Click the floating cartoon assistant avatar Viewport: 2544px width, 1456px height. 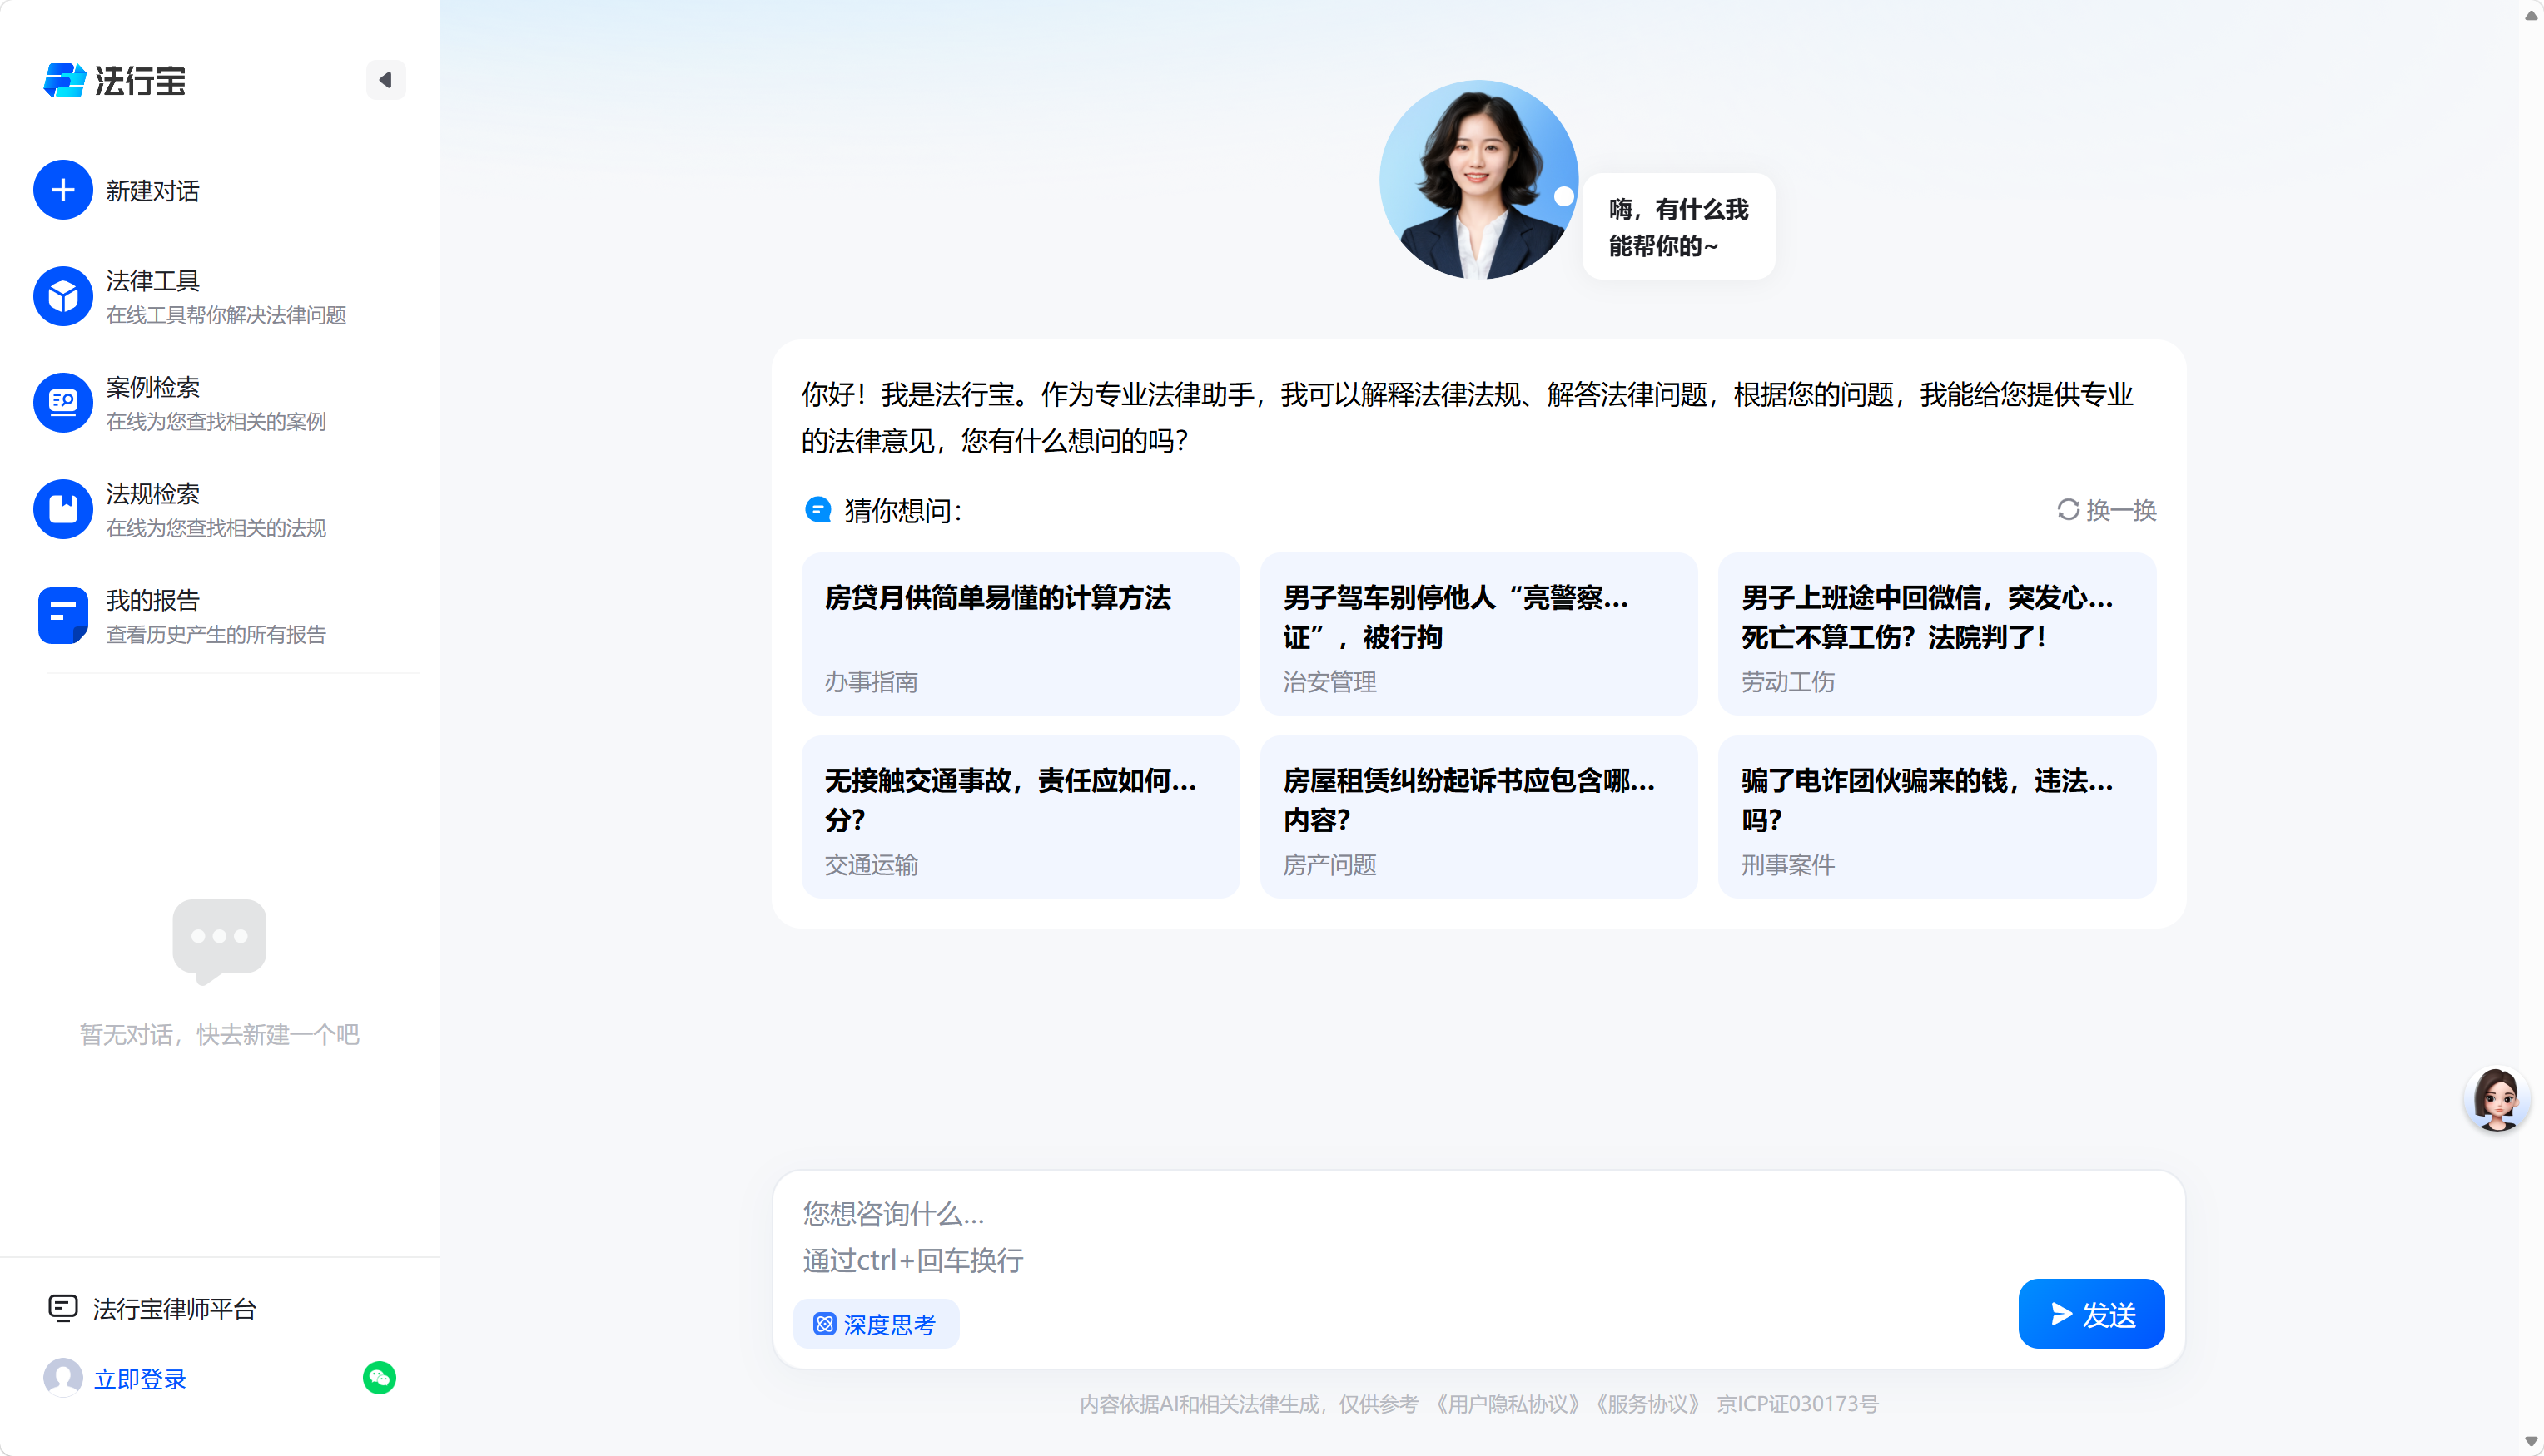coord(2496,1098)
